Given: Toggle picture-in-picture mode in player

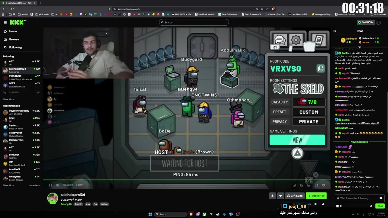Looking at the screenshot, I should 294,185.
